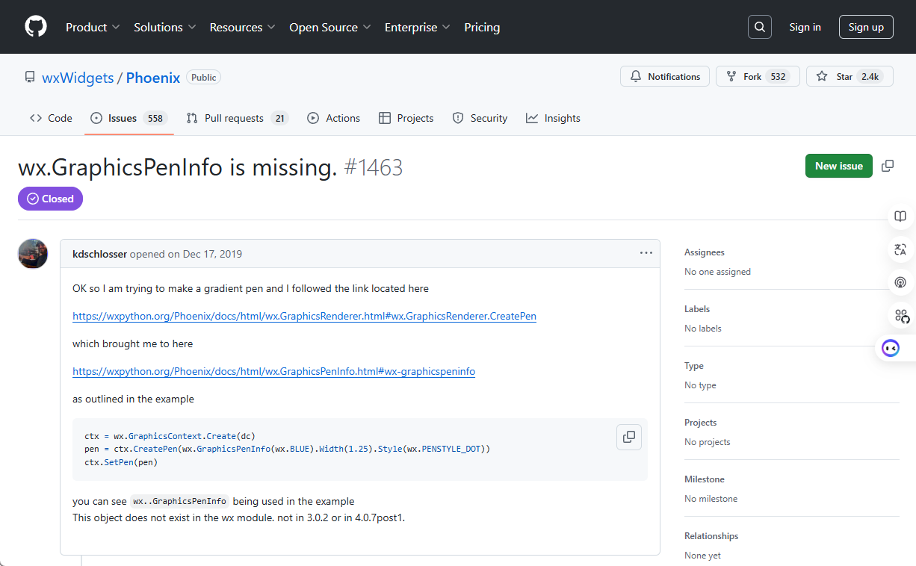This screenshot has height=566, width=916.
Task: Click the code line starting 'ctx = wx.GraphicsContext'
Action: [170, 435]
